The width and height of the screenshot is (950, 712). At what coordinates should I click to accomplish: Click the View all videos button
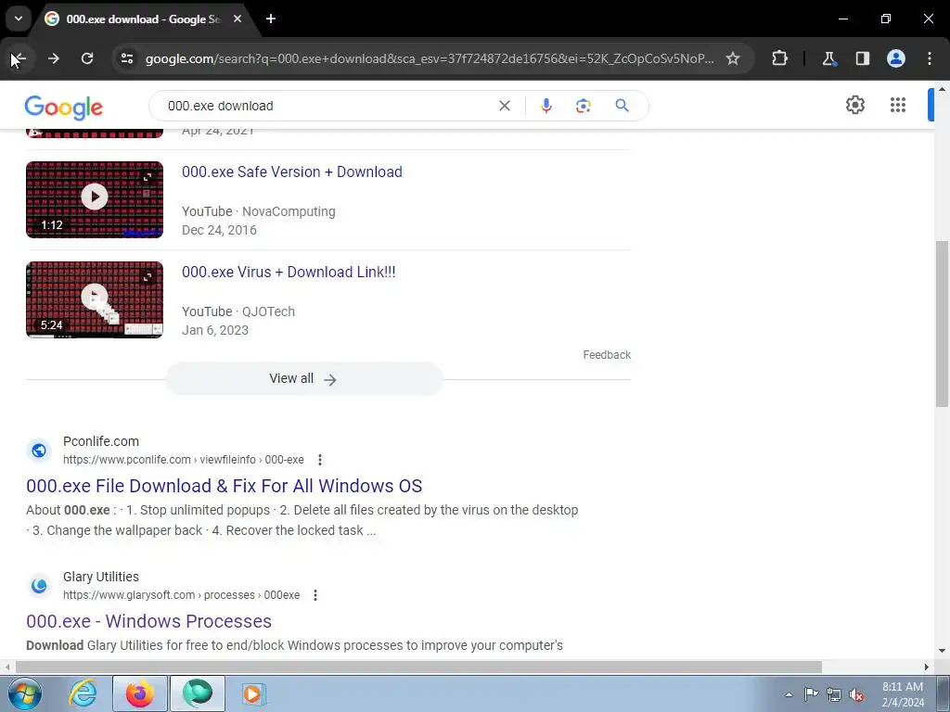[304, 379]
